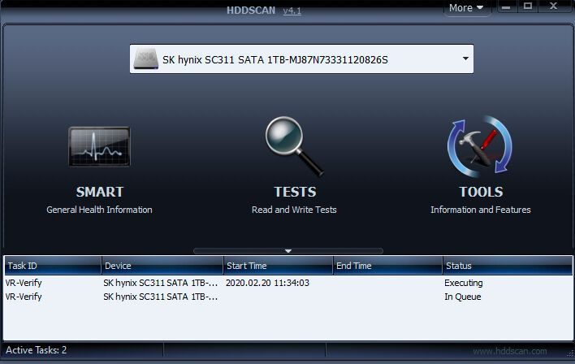Sort by Start Time column header
This screenshot has width=575, height=364.
(x=278, y=266)
